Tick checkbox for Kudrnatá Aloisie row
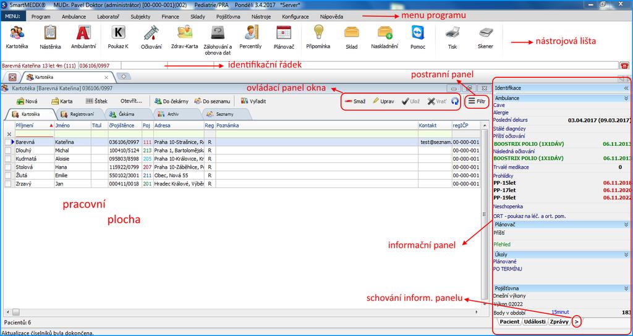Screen dimensions: 633x336 point(8,159)
